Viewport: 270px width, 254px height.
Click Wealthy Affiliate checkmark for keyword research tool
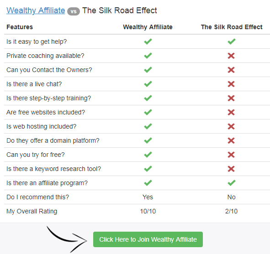click(148, 169)
